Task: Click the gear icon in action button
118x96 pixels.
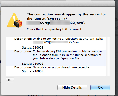Action: [x=9, y=80]
